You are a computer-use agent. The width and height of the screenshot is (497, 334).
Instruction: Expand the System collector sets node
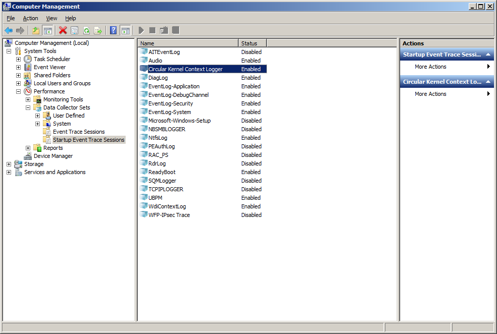[x=37, y=124]
